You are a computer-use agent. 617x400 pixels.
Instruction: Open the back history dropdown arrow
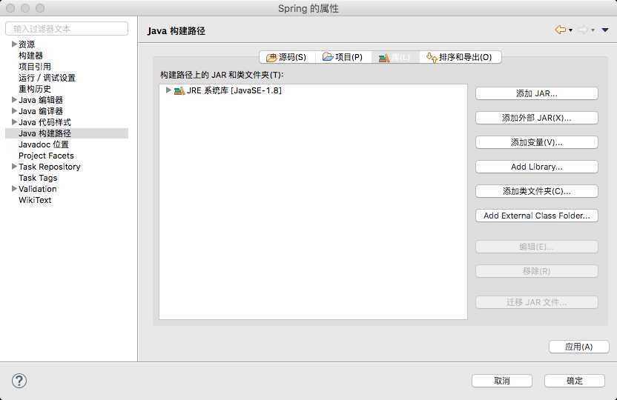click(570, 30)
